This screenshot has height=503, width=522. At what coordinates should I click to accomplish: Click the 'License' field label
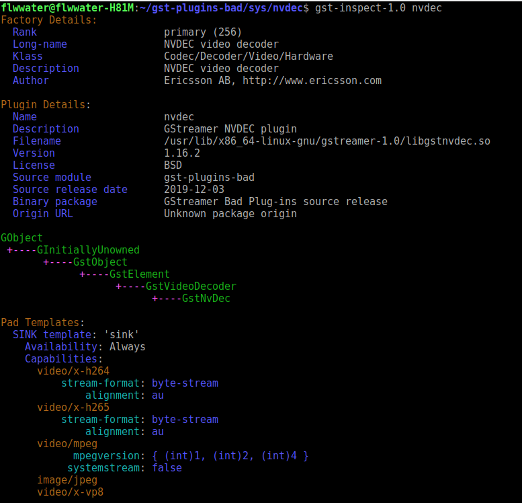coord(34,165)
